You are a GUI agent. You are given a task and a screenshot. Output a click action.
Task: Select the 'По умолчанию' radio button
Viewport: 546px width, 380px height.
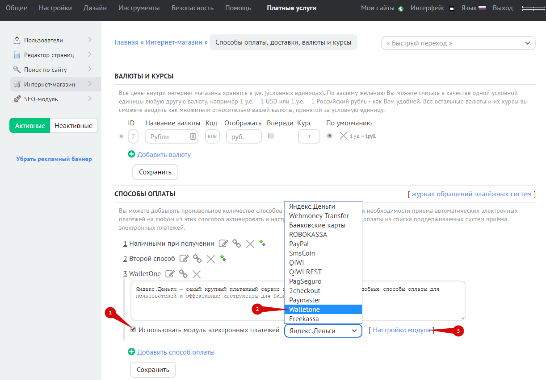[x=330, y=136]
